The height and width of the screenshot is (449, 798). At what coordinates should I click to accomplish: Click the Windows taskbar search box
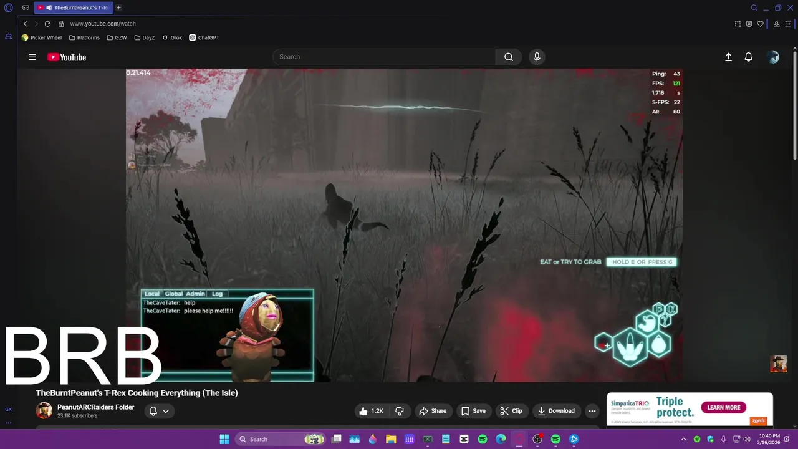click(x=282, y=439)
